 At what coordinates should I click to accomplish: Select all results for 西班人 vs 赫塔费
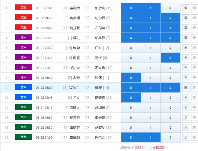186,108
